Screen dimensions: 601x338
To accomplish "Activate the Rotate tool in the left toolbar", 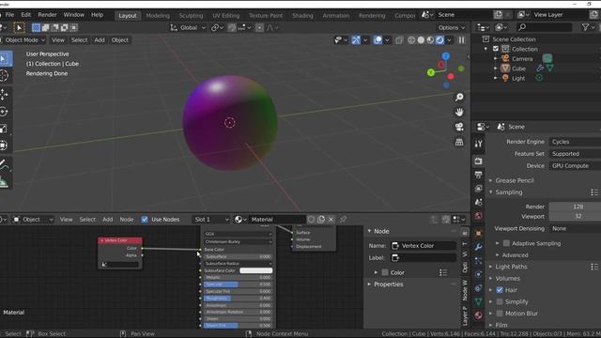I will click(4, 112).
